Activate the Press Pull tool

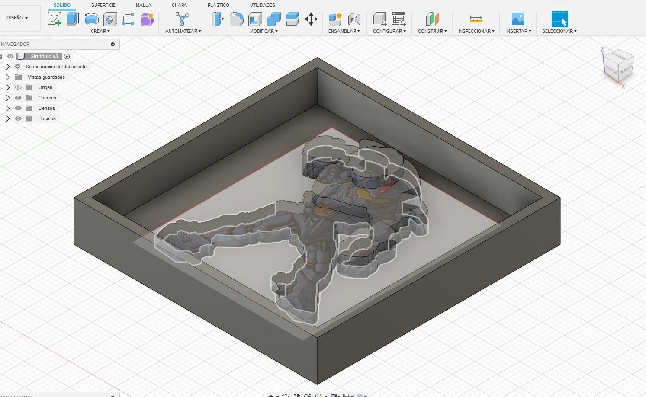click(217, 19)
